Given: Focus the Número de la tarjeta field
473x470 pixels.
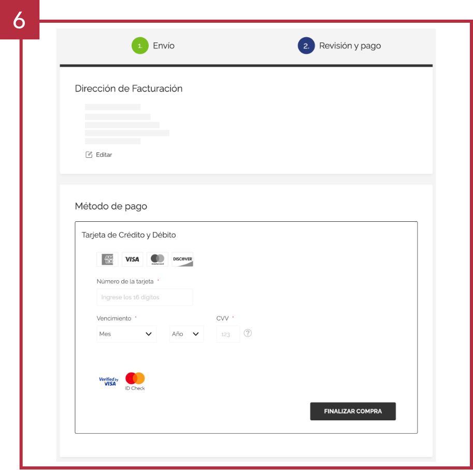Looking at the screenshot, I should (145, 297).
